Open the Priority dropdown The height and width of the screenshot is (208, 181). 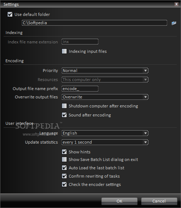[105, 71]
